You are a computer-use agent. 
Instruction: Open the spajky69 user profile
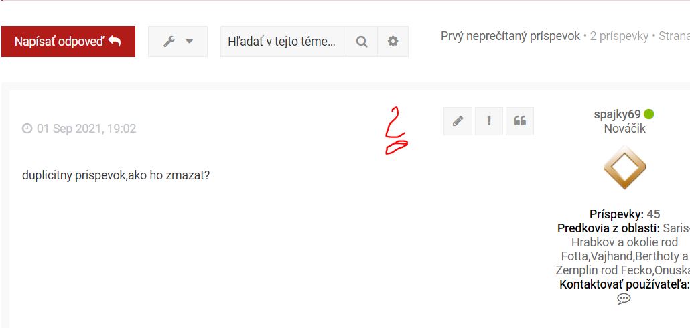tap(617, 114)
